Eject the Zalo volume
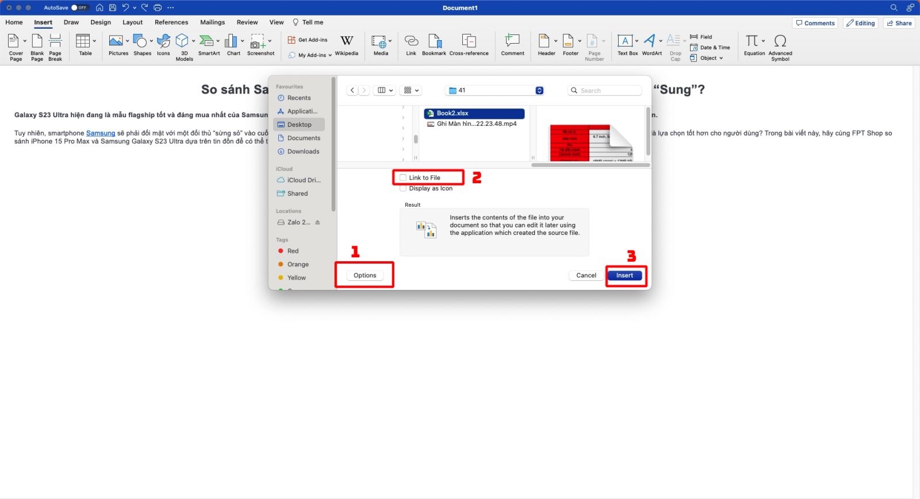The image size is (920, 499). click(x=317, y=222)
